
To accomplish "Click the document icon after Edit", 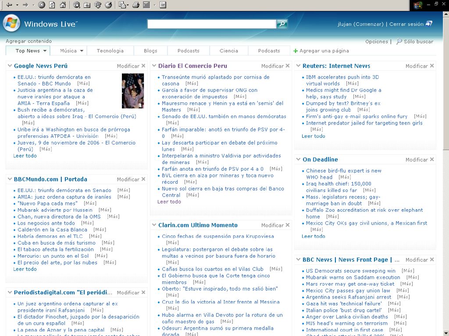I will pos(163,5).
